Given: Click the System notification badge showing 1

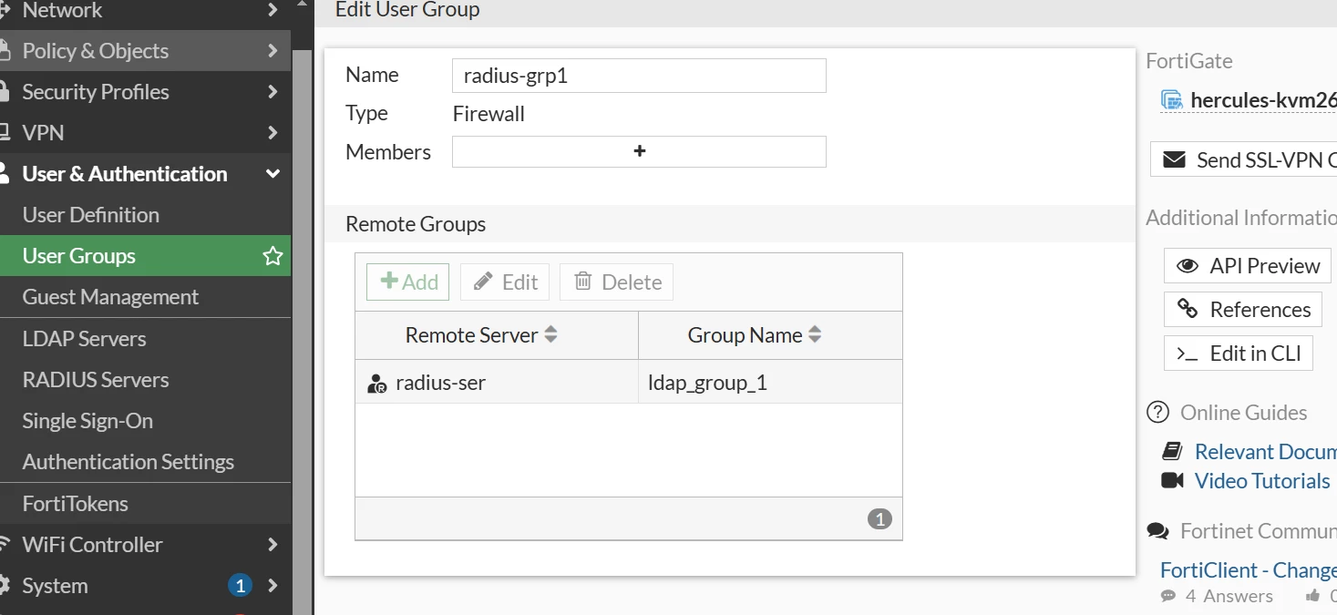Looking at the screenshot, I should click(x=240, y=585).
